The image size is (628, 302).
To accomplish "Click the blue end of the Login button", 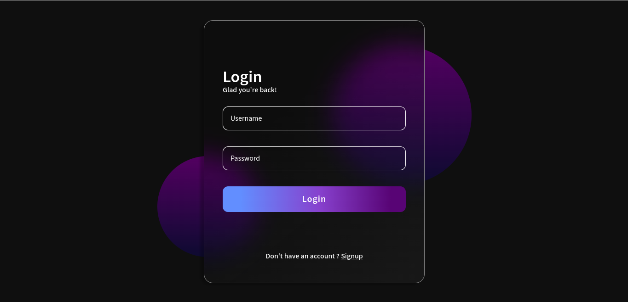I will click(x=235, y=199).
